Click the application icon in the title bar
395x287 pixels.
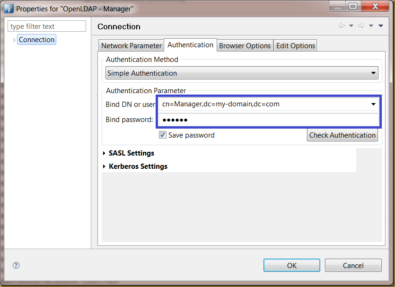click(x=9, y=9)
